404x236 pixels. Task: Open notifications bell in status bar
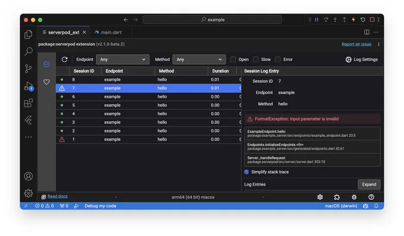point(376,206)
